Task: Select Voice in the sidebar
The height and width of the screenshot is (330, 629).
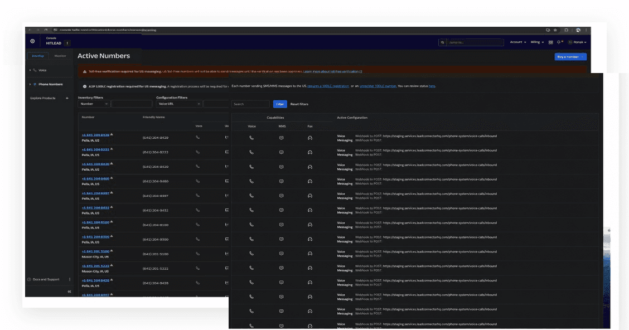Action: pos(42,70)
